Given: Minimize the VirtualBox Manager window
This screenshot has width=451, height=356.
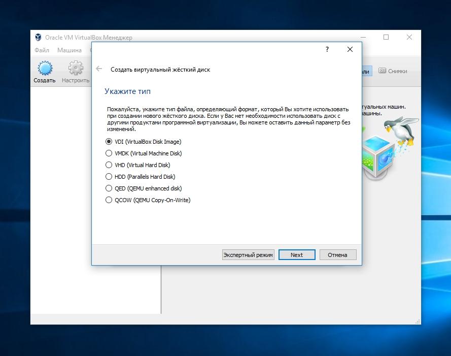Looking at the screenshot, I should [363, 37].
